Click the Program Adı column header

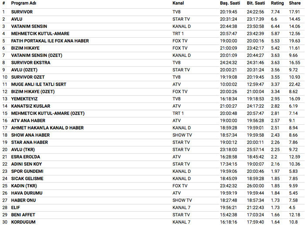tap(23, 3)
